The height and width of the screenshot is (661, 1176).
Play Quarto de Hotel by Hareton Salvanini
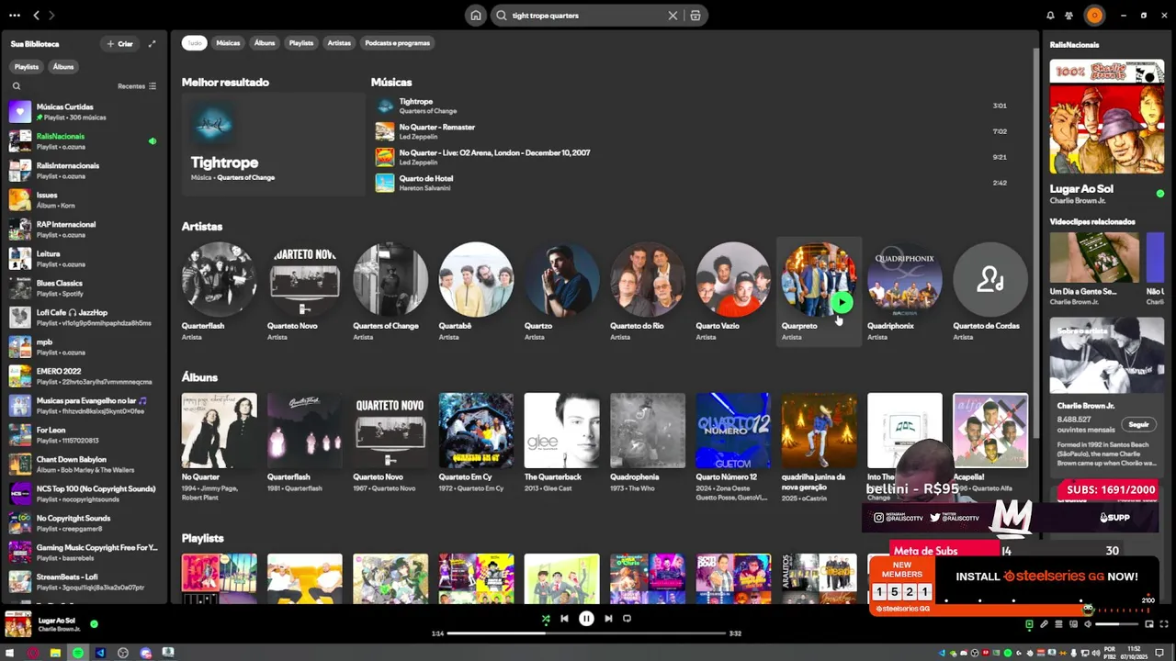[692, 183]
